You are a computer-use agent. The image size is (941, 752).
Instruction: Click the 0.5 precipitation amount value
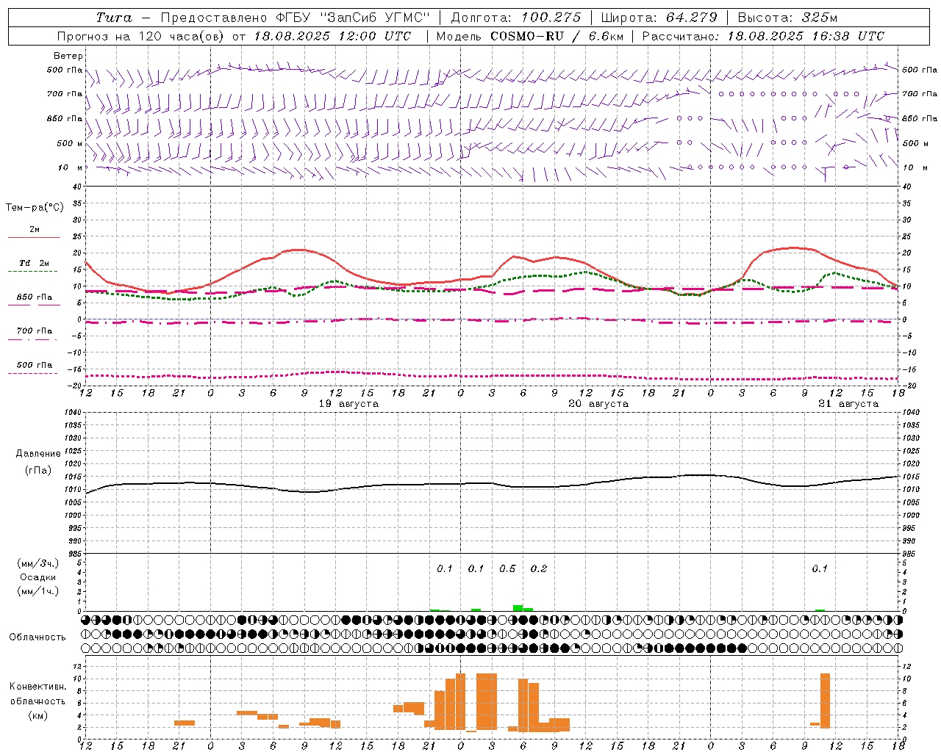(x=507, y=569)
